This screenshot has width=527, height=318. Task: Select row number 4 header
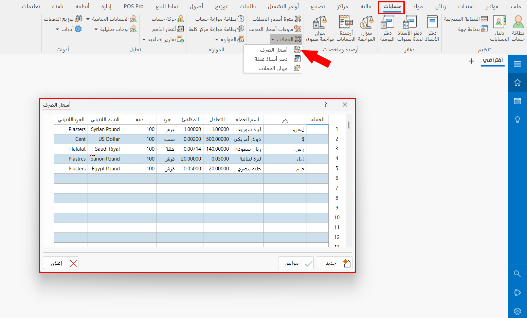point(337,158)
